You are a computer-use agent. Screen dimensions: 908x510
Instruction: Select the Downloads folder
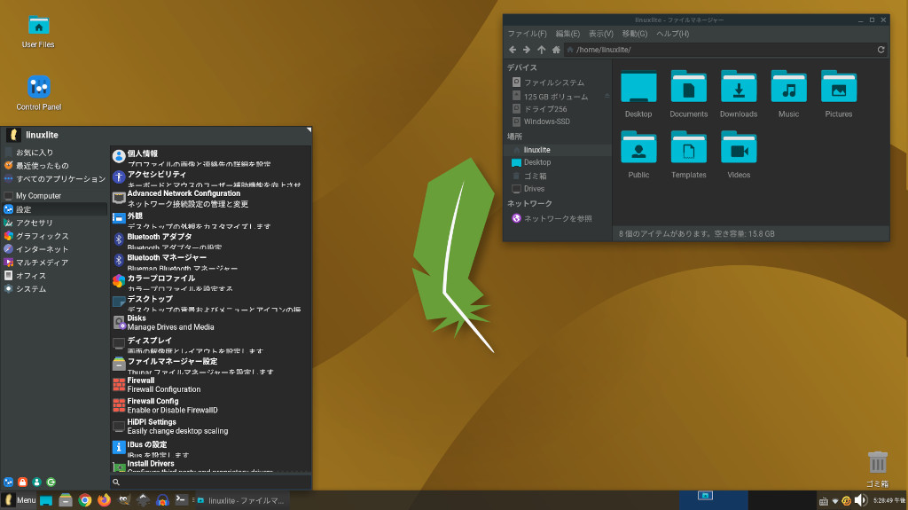coord(739,94)
